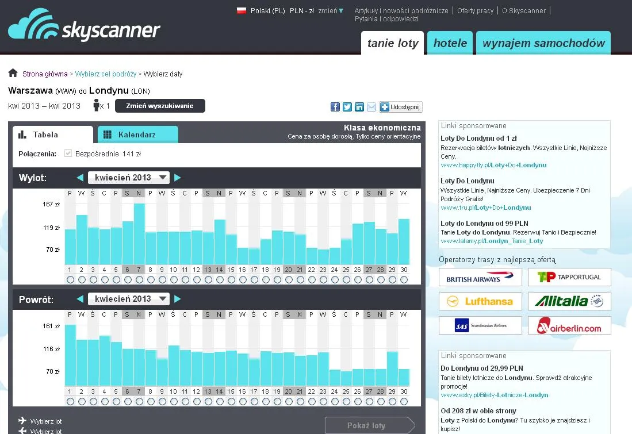
Task: Open www.fru.pl sponsored link
Action: tap(486, 208)
